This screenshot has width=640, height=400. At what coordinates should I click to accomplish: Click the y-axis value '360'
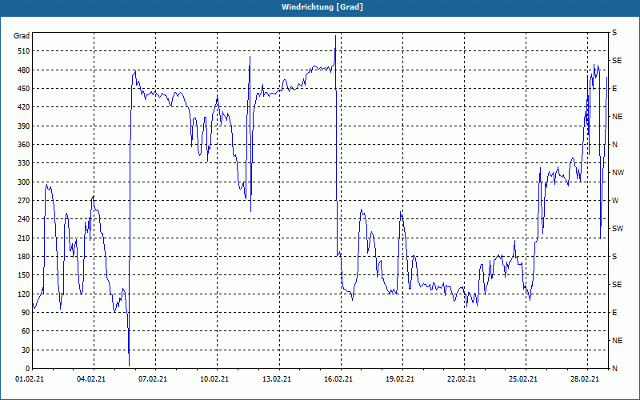(24, 145)
